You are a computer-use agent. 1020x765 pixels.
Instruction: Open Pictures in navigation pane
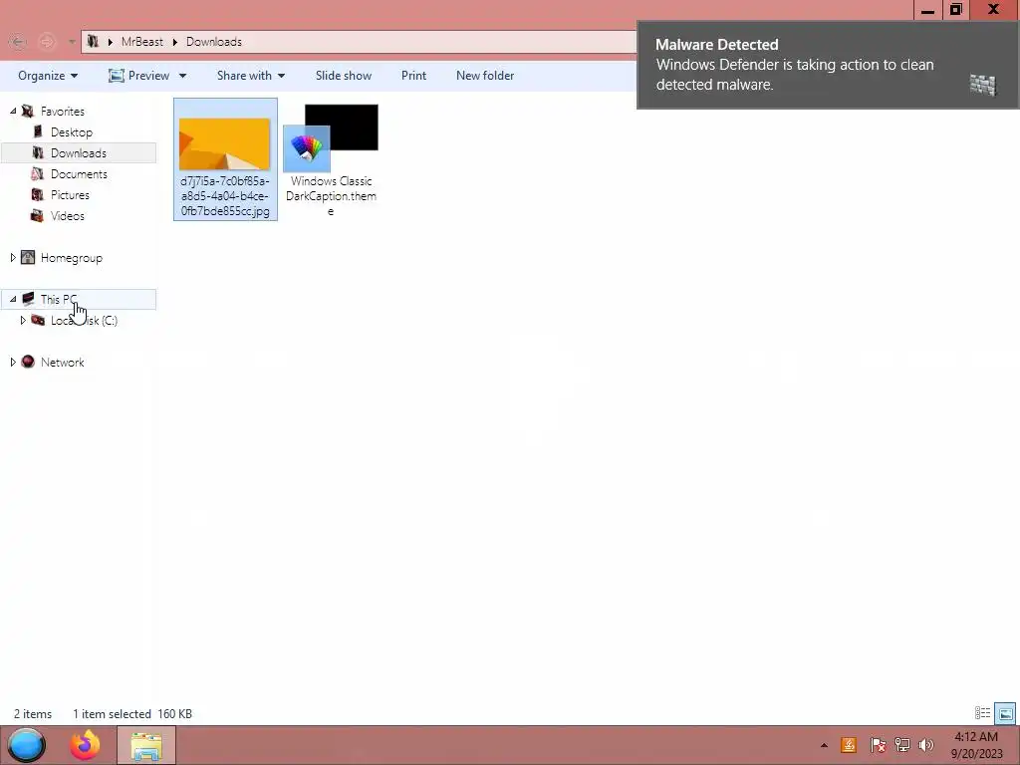click(70, 194)
